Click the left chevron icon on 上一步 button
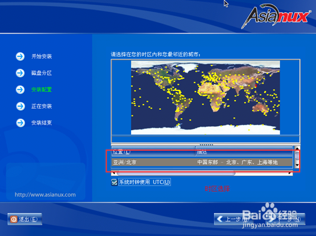316x236 pixels. click(220, 219)
